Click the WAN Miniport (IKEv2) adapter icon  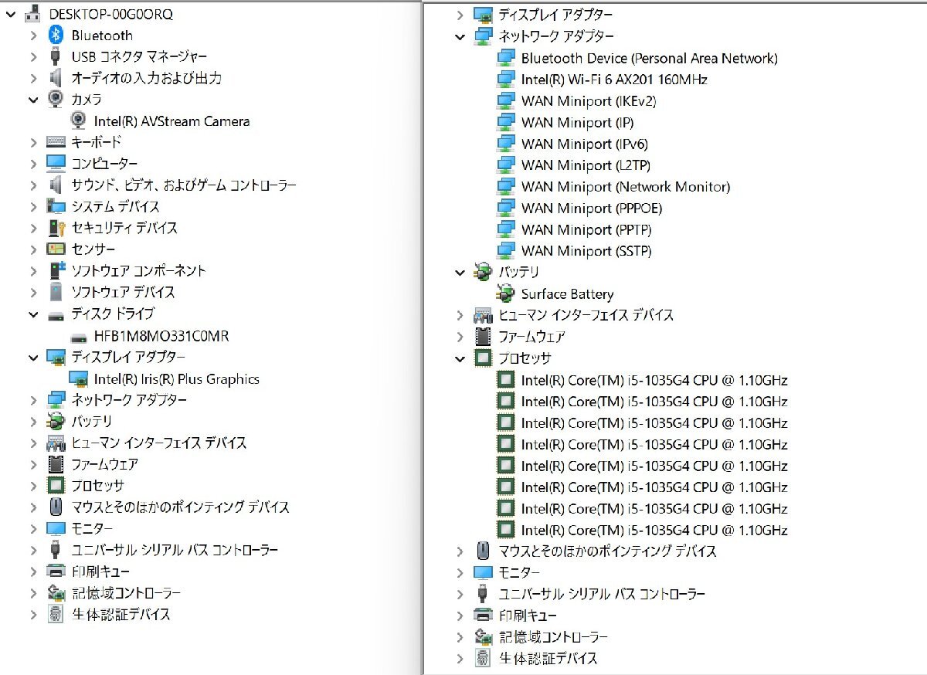(506, 100)
